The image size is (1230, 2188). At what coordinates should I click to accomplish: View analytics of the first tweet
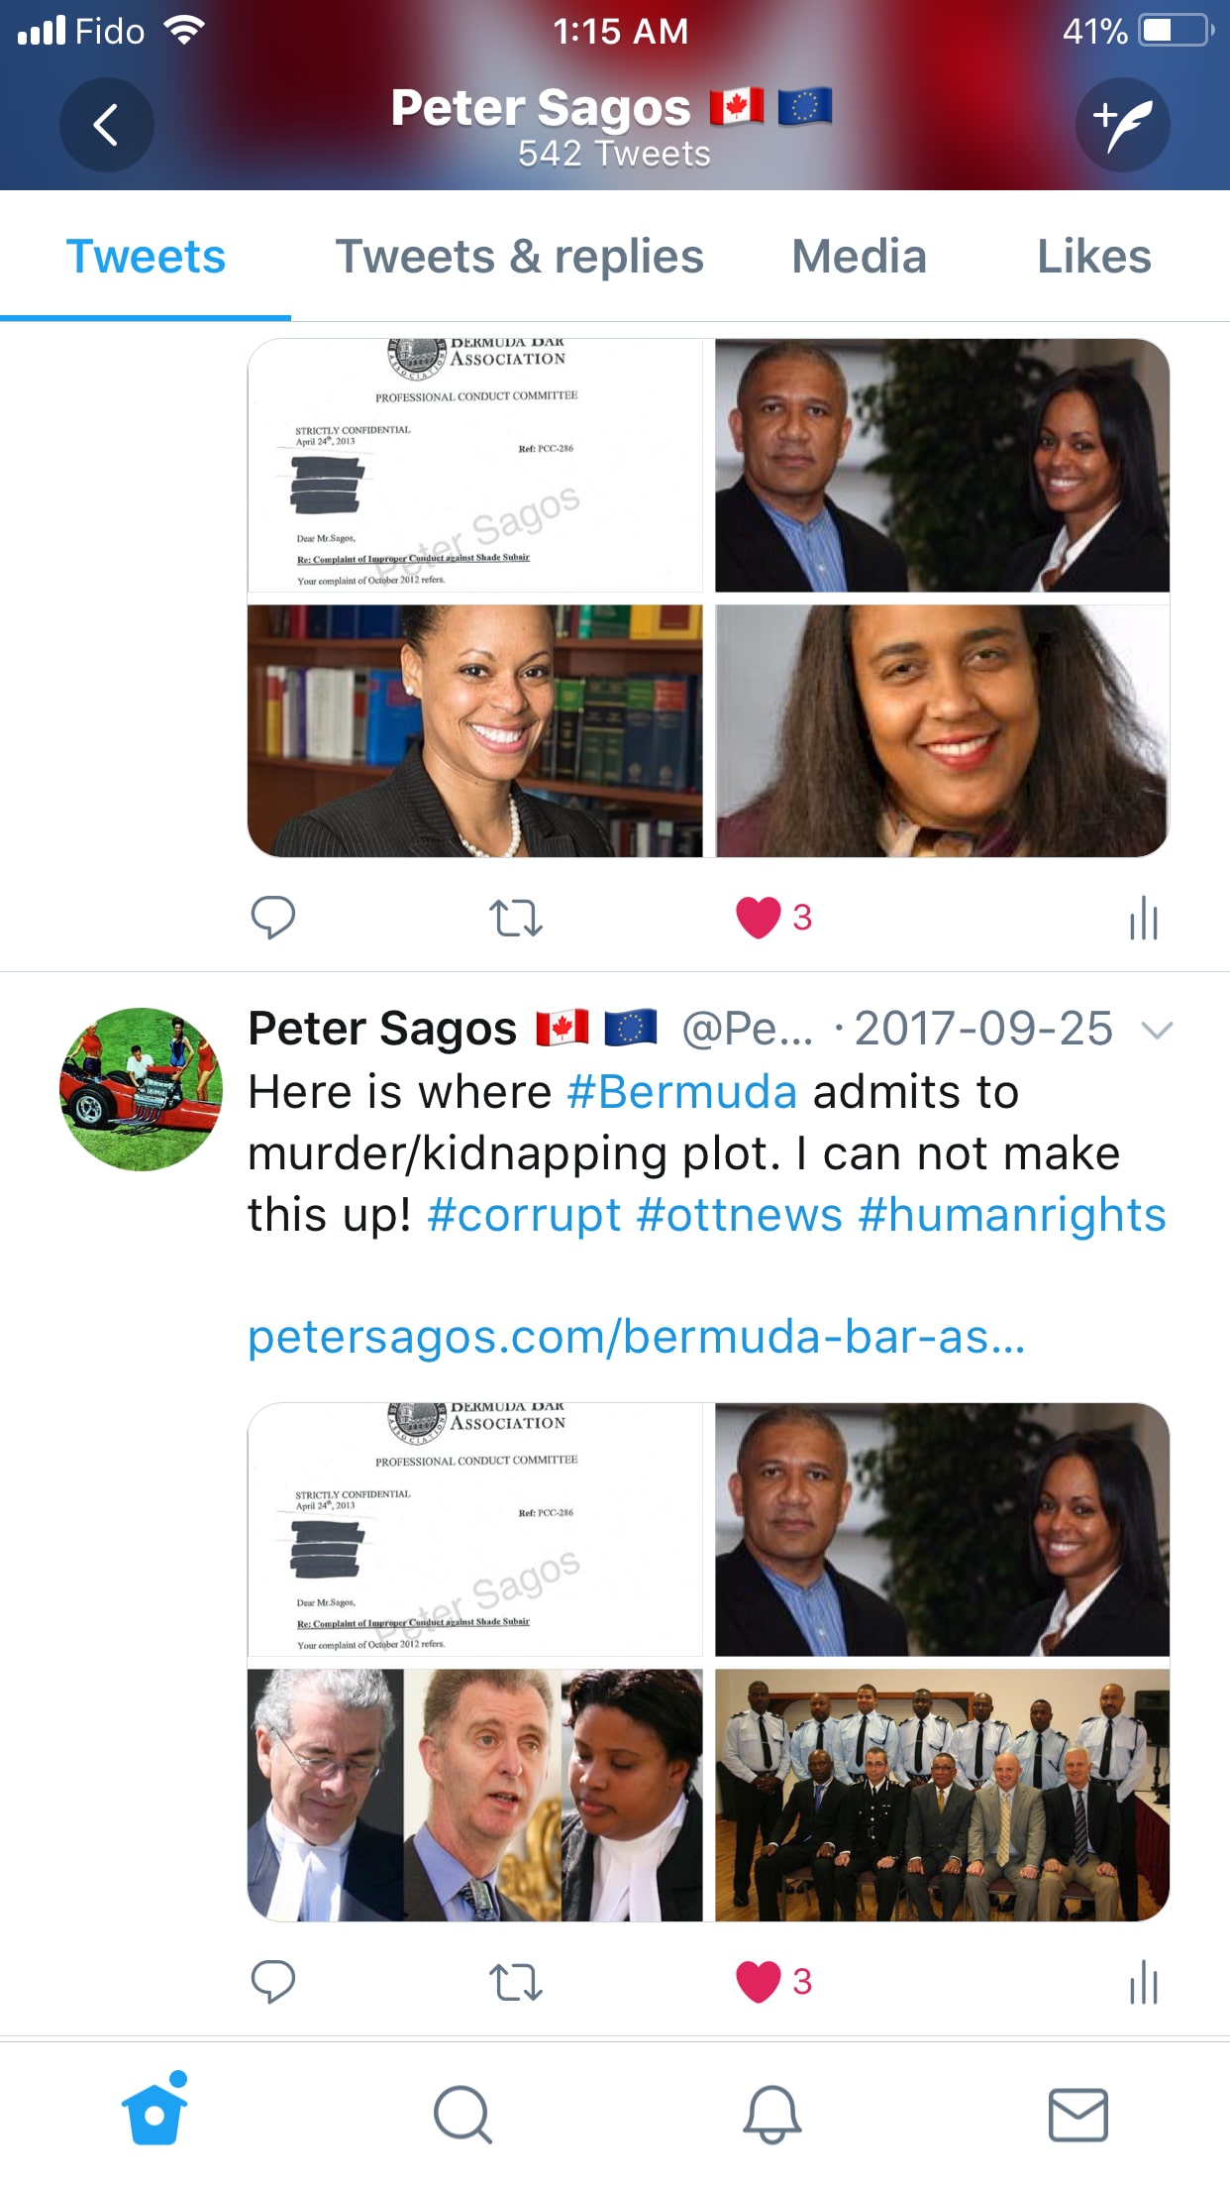click(x=1143, y=918)
